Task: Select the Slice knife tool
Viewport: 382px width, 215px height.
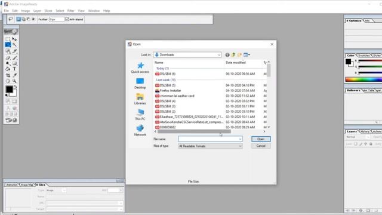Action: (x=14, y=51)
